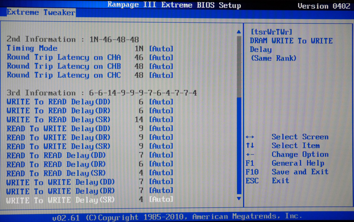This screenshot has height=222, width=354.
Task: Open WRITE To WRITE Delay(DR) Auto value
Action: [x=161, y=190]
